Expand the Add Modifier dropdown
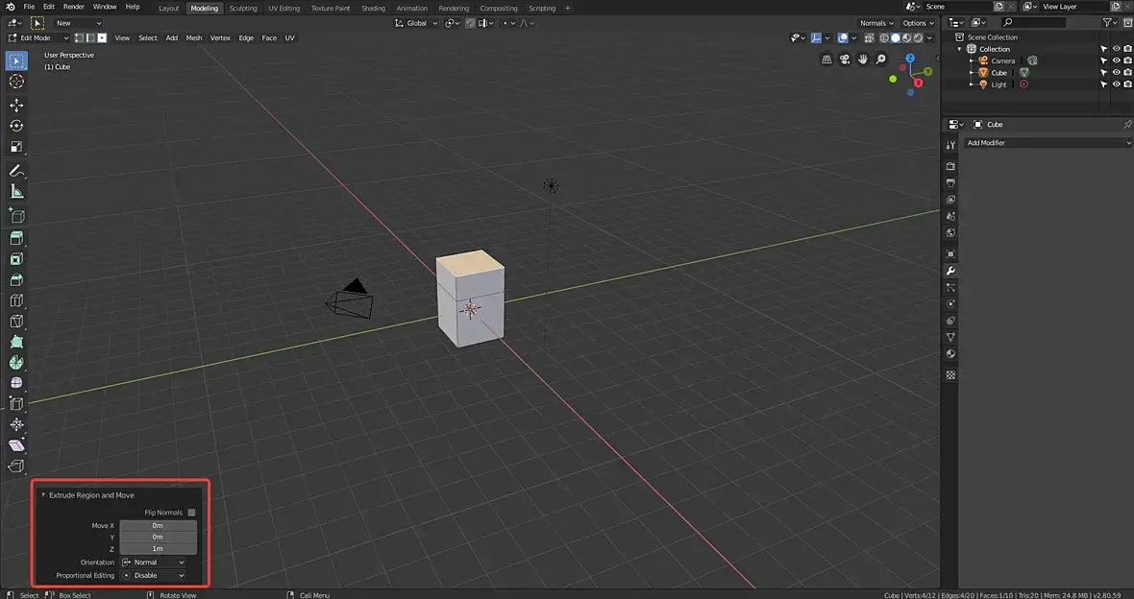This screenshot has width=1134, height=599. coord(1048,143)
